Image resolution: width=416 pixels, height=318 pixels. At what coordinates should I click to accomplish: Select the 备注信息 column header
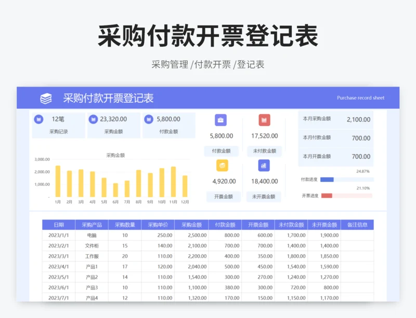[357, 225]
